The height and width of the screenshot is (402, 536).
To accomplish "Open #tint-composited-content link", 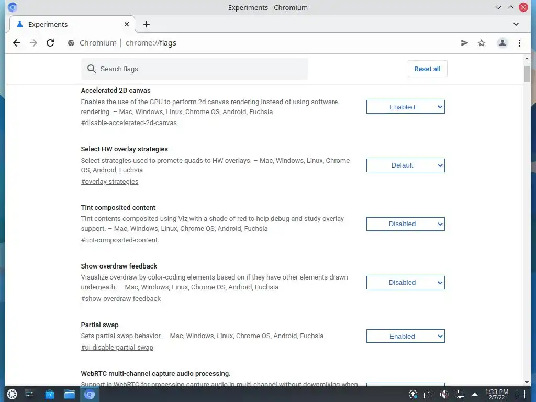I will pos(119,240).
